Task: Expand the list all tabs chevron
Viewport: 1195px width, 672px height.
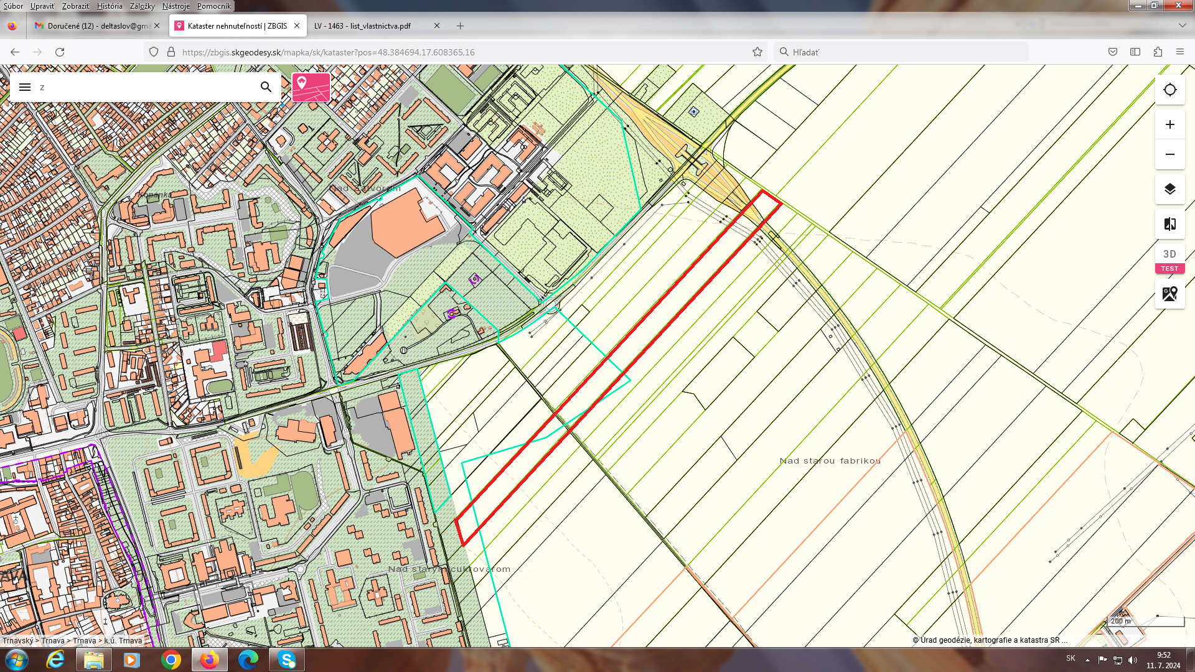Action: 1182,26
